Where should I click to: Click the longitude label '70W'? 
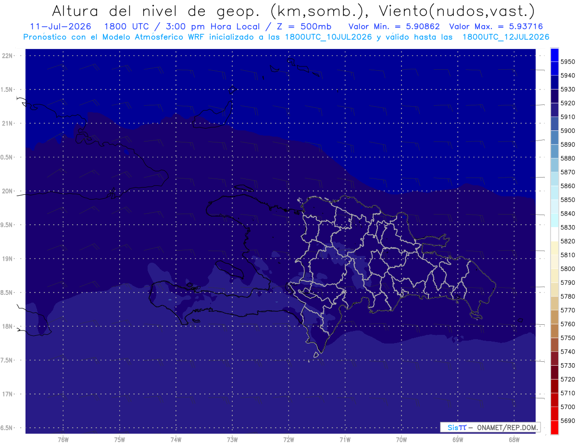tap(401, 440)
